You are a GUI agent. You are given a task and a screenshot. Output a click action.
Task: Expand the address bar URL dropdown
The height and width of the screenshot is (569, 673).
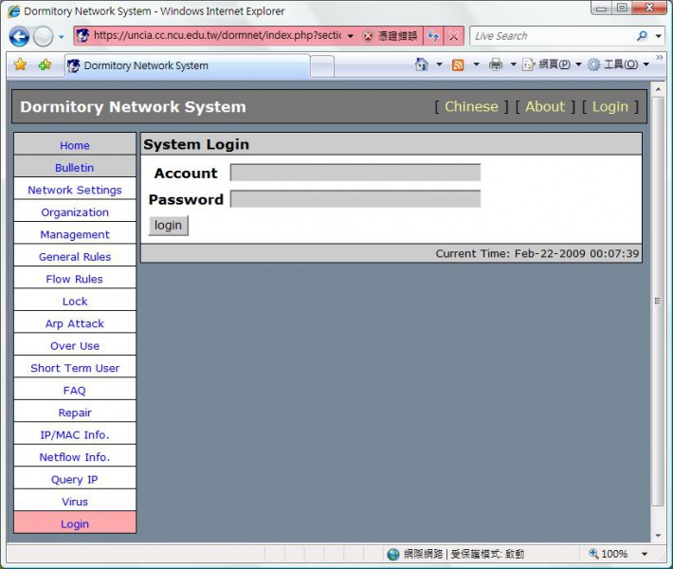coord(350,36)
